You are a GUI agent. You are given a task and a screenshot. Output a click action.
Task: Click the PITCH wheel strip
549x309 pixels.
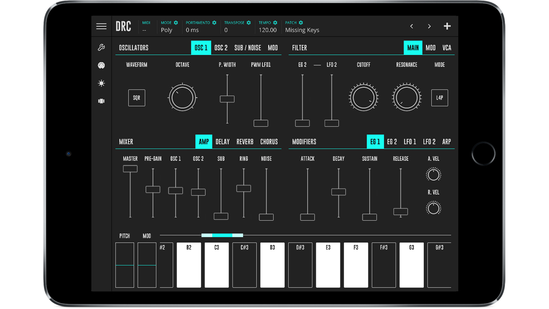125,265
